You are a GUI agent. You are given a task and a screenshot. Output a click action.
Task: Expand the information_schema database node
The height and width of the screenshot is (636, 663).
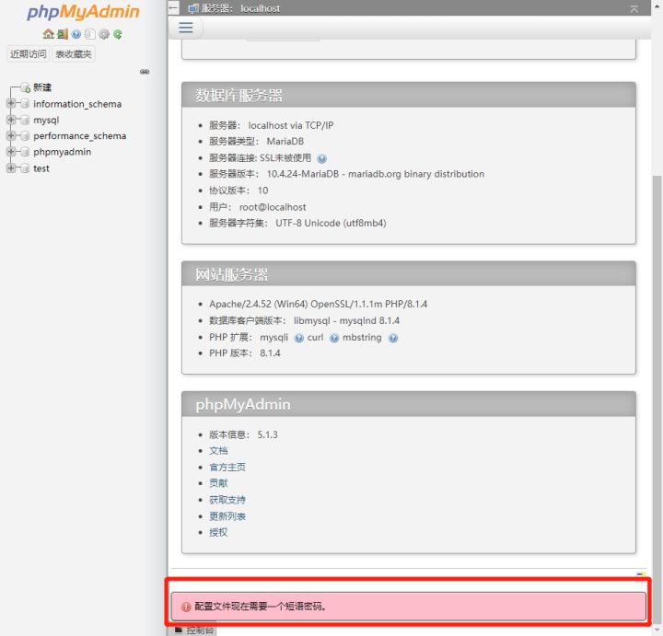click(11, 103)
